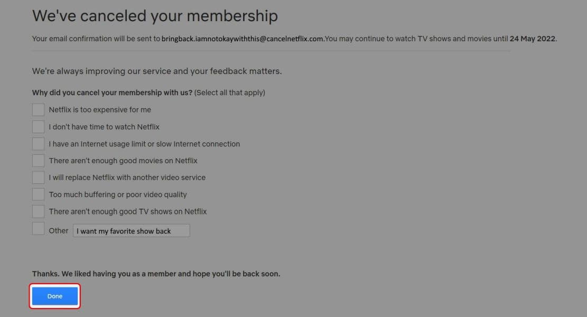
Task: Click the cancellation date '24 May 2022'
Action: pos(533,38)
